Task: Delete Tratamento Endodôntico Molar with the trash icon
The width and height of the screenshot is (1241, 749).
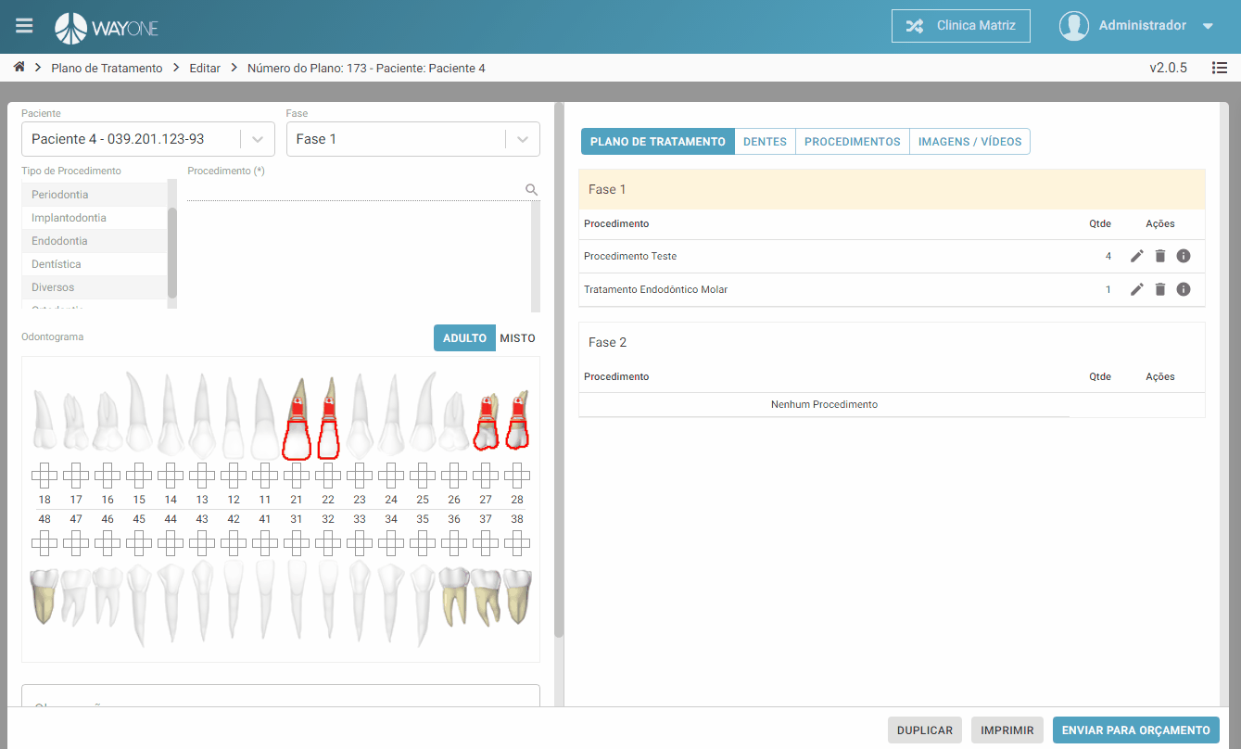Action: (1160, 289)
